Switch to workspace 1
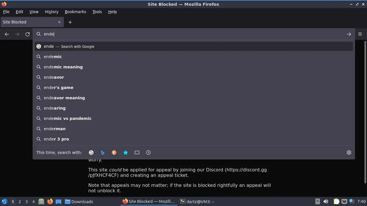The image size is (367, 206). click(13, 202)
